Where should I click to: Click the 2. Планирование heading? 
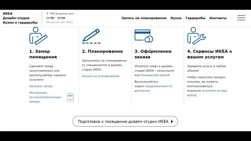pyautogui.click(x=102, y=51)
